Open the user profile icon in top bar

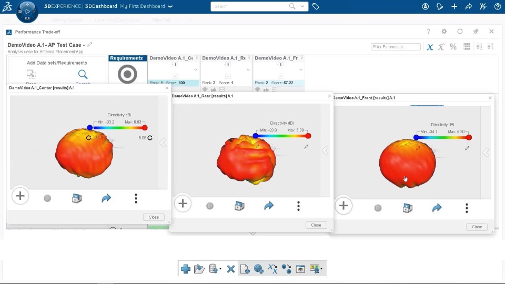pos(425,6)
